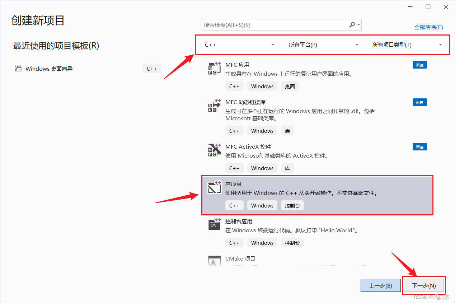Select the 控制台应用 template title
455x303 pixels.
click(239, 222)
